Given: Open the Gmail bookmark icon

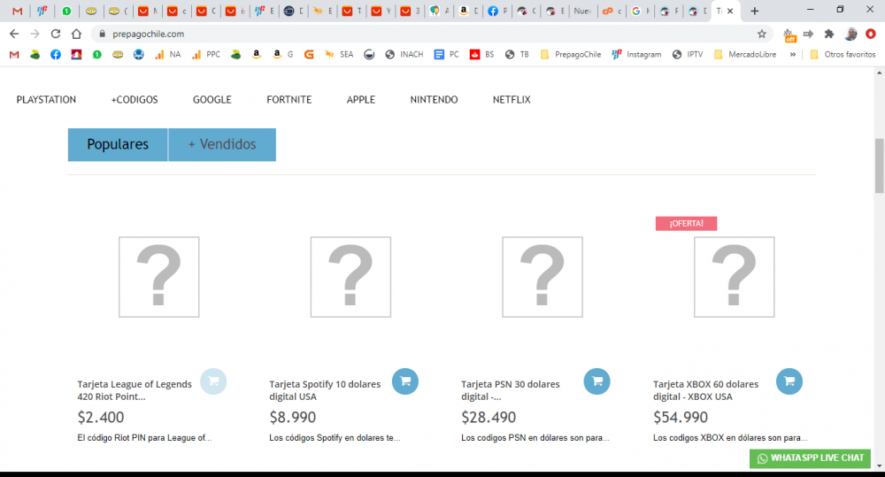Looking at the screenshot, I should coord(14,55).
